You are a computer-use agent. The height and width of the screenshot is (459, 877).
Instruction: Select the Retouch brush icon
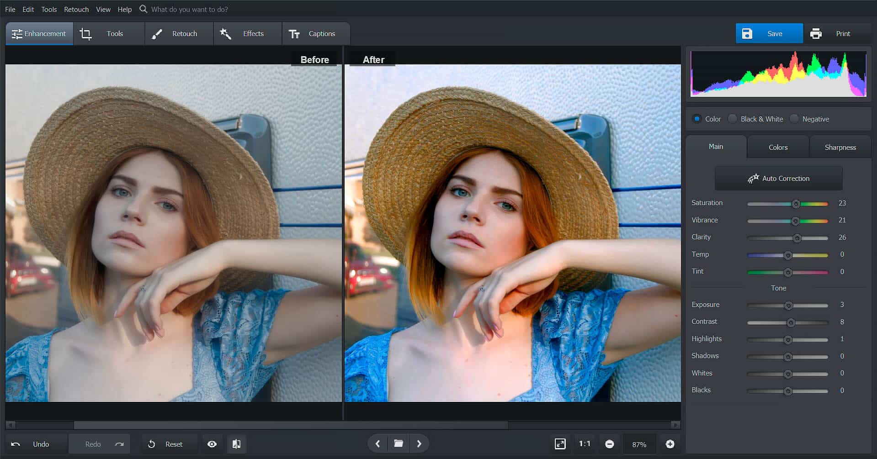(x=157, y=33)
